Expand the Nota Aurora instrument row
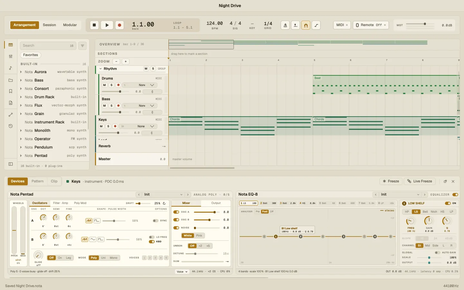464x290 pixels. pyautogui.click(x=21, y=72)
